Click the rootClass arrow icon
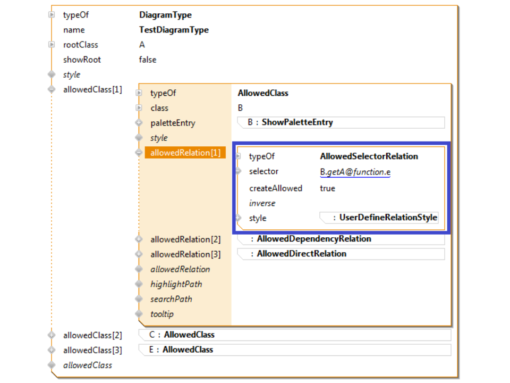 point(52,45)
